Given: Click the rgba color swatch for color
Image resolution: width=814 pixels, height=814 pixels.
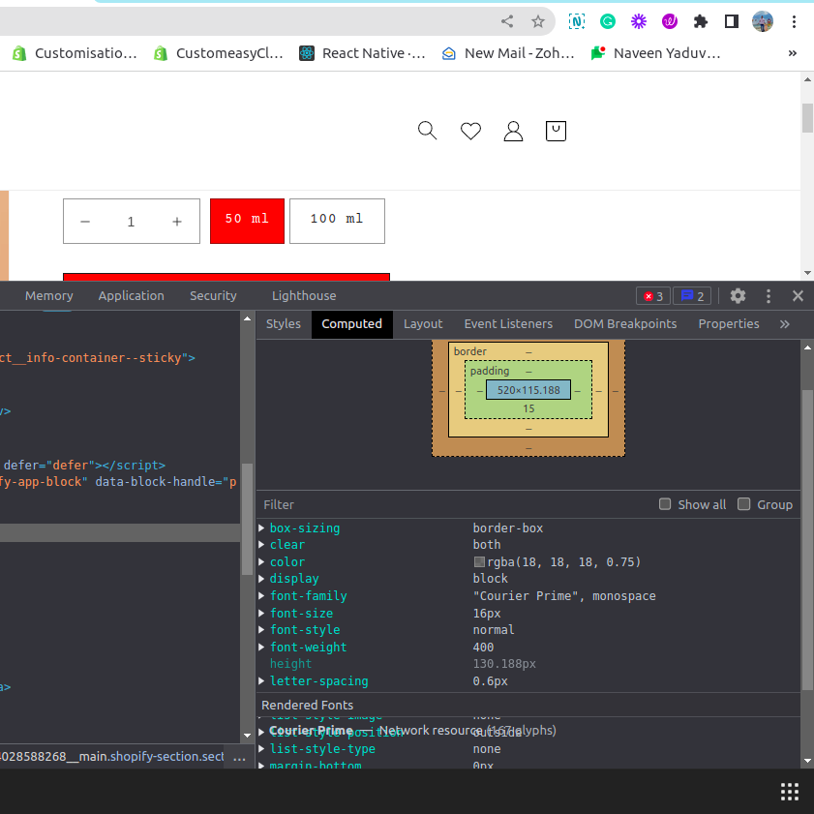Looking at the screenshot, I should click(479, 561).
